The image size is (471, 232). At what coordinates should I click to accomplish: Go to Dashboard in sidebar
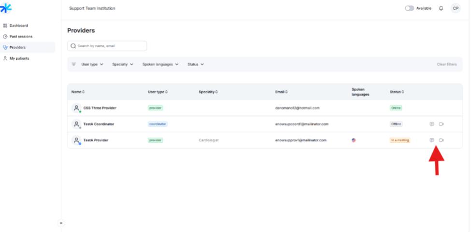click(19, 26)
